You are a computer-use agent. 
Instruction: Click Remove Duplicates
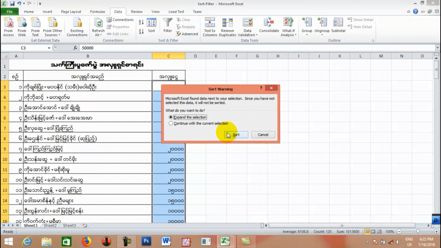(x=228, y=27)
